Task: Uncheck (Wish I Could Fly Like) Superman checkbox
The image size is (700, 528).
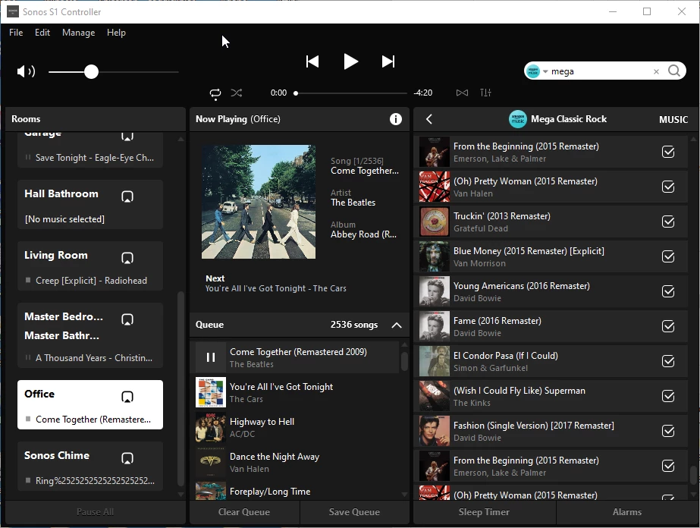Action: pyautogui.click(x=668, y=396)
